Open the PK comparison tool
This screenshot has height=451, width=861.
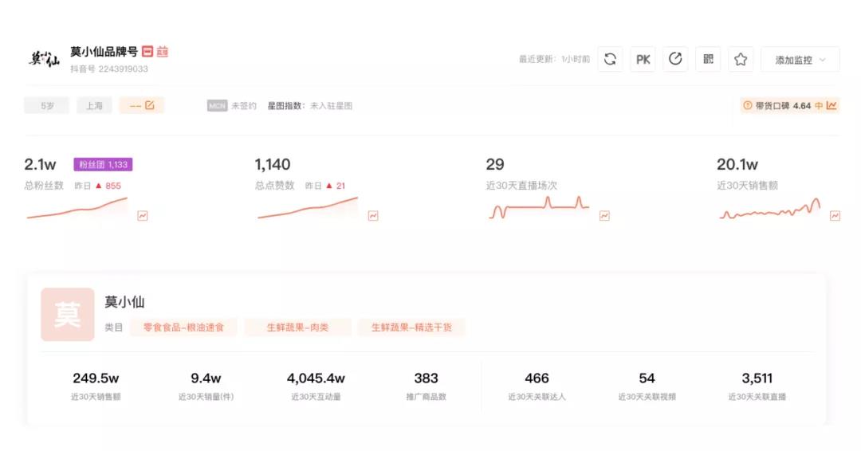coord(643,59)
